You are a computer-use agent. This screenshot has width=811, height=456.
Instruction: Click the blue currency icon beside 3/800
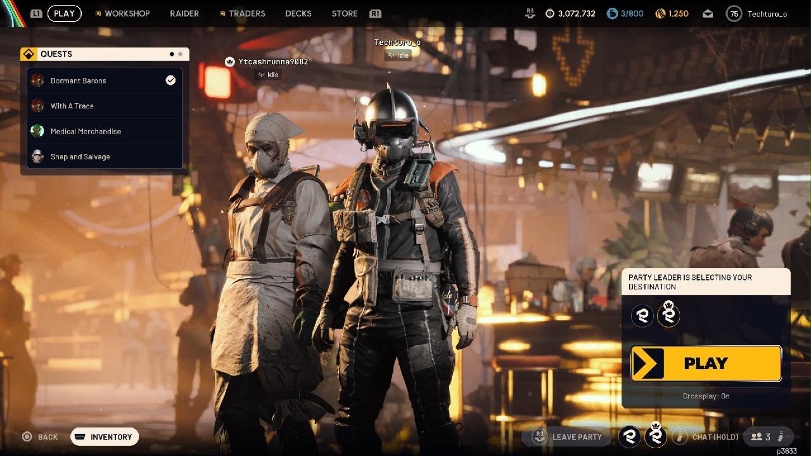tap(612, 13)
